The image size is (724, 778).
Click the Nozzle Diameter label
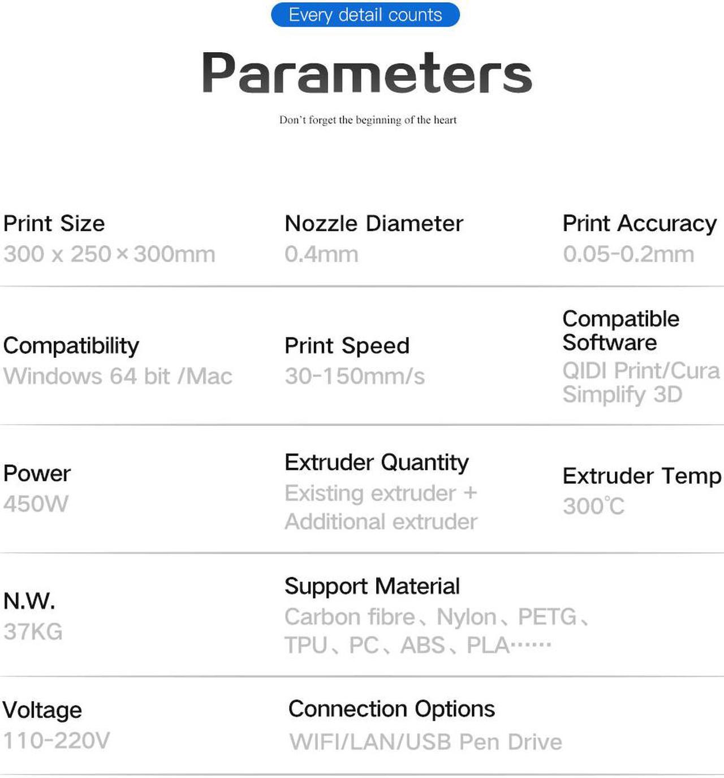(374, 224)
